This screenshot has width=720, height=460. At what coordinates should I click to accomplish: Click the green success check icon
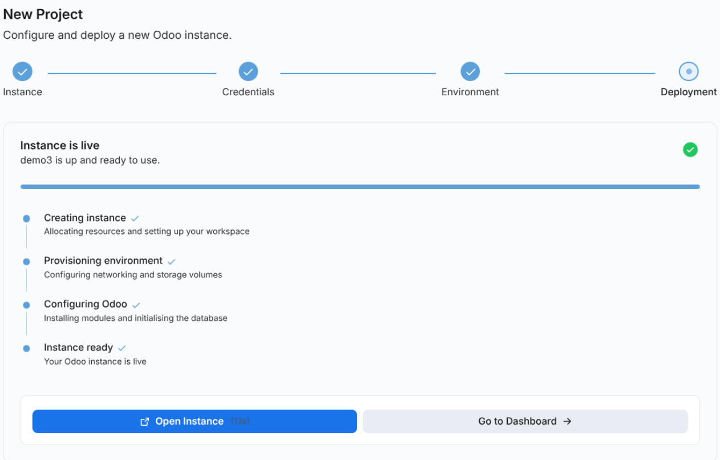pos(690,150)
